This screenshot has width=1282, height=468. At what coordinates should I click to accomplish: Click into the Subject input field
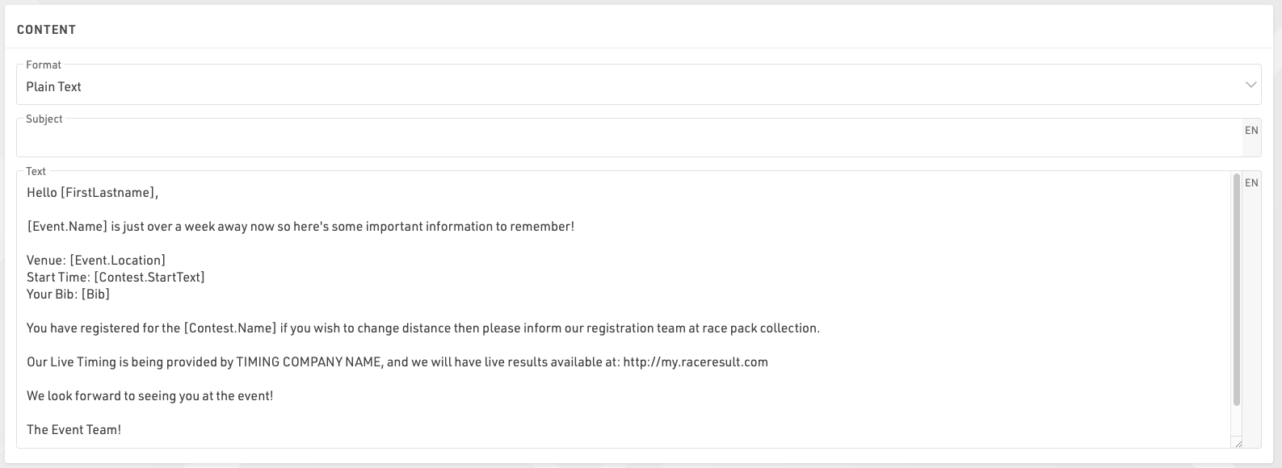(x=628, y=140)
